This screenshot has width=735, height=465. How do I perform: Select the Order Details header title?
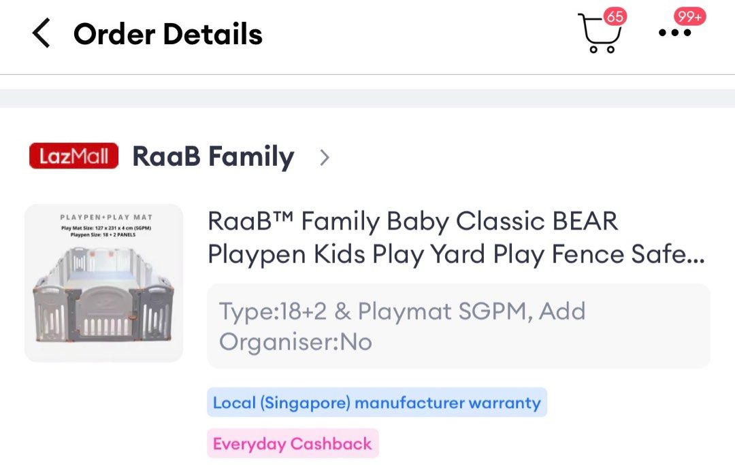coord(168,34)
